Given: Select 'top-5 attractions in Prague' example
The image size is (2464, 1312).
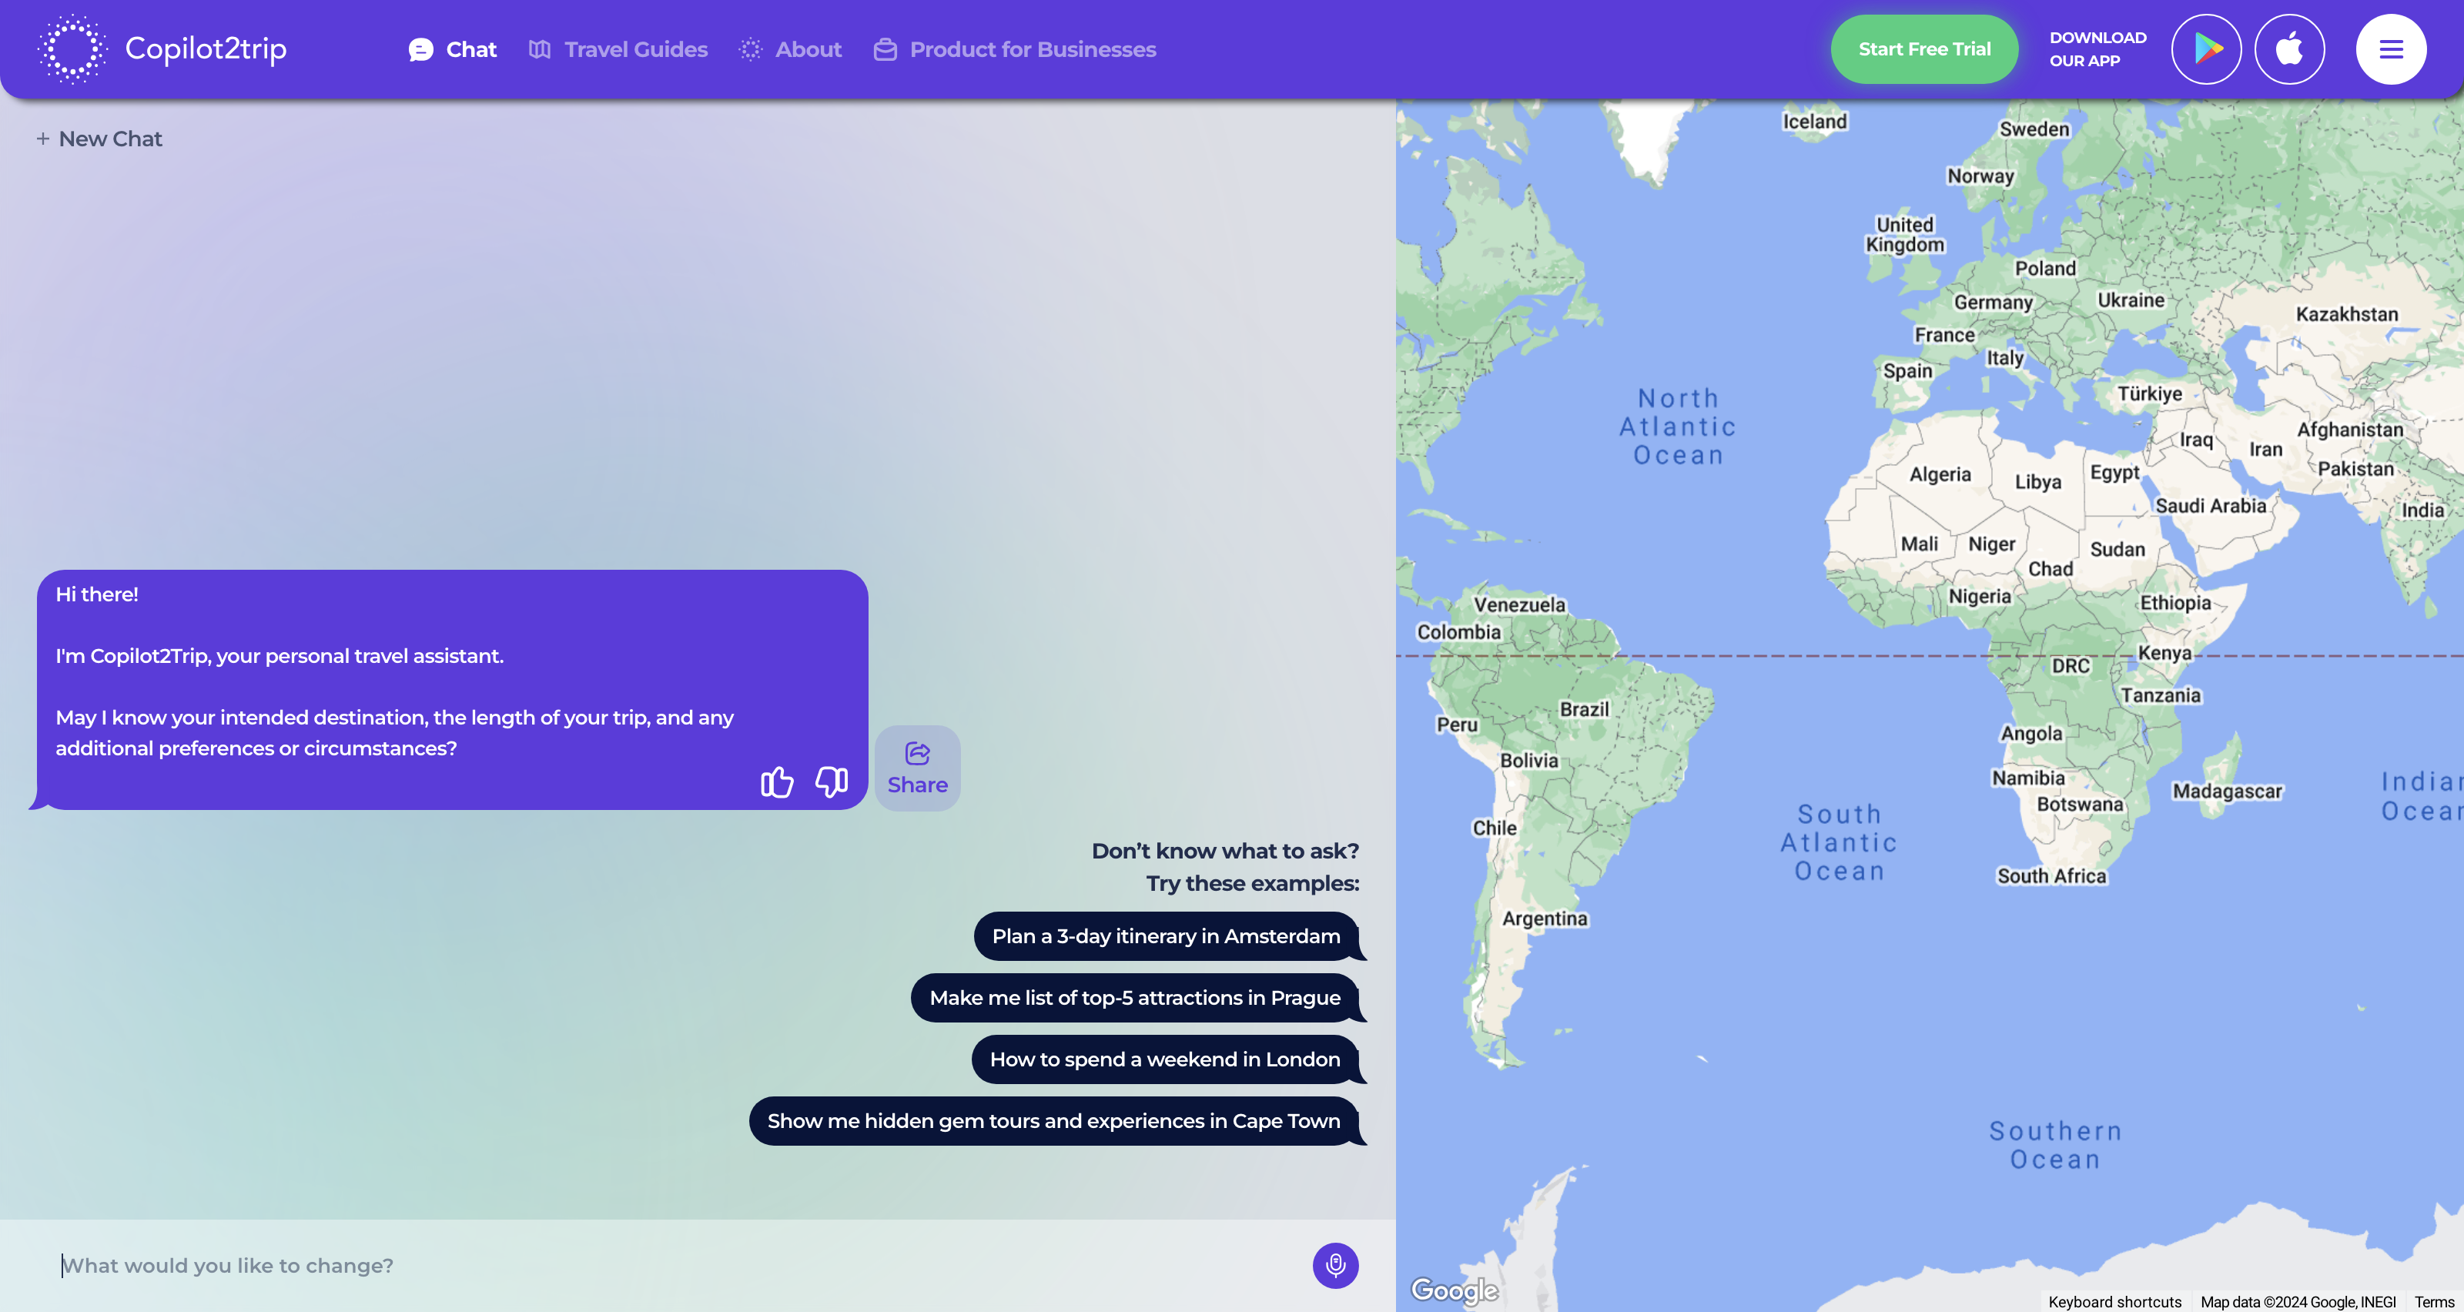Looking at the screenshot, I should (1134, 997).
